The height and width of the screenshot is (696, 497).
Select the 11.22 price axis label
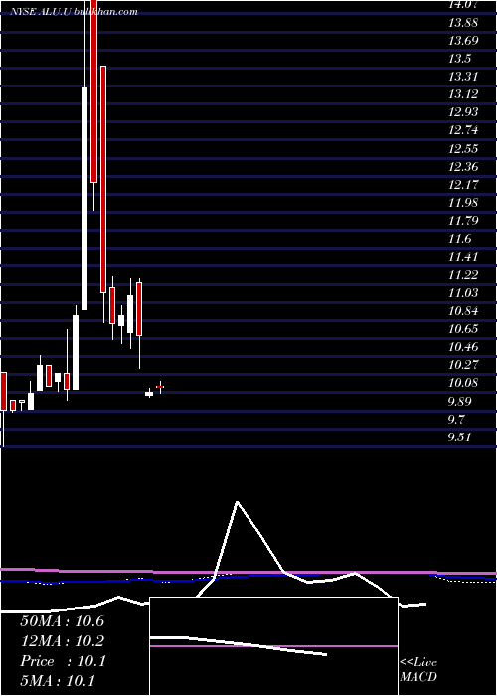(463, 275)
